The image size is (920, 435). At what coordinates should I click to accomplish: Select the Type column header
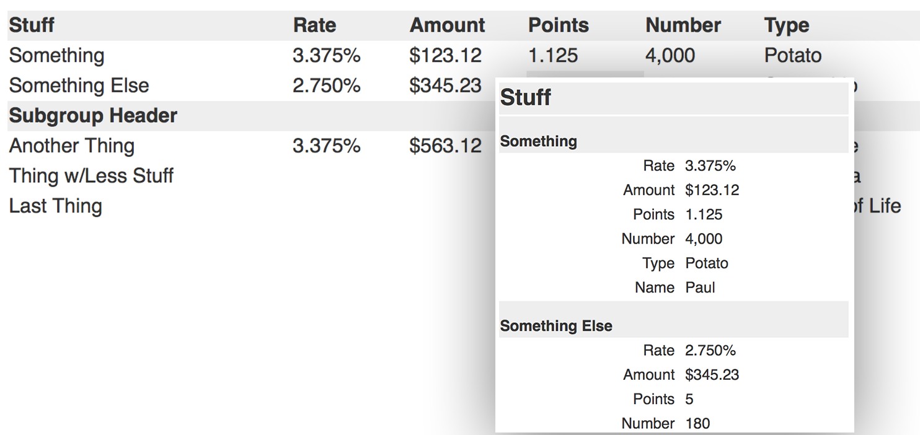click(787, 25)
